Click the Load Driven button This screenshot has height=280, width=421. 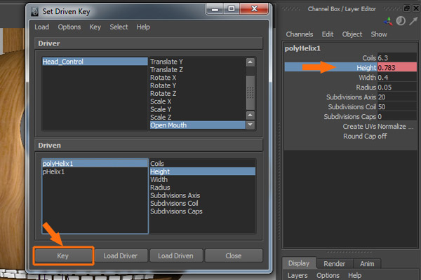point(175,256)
